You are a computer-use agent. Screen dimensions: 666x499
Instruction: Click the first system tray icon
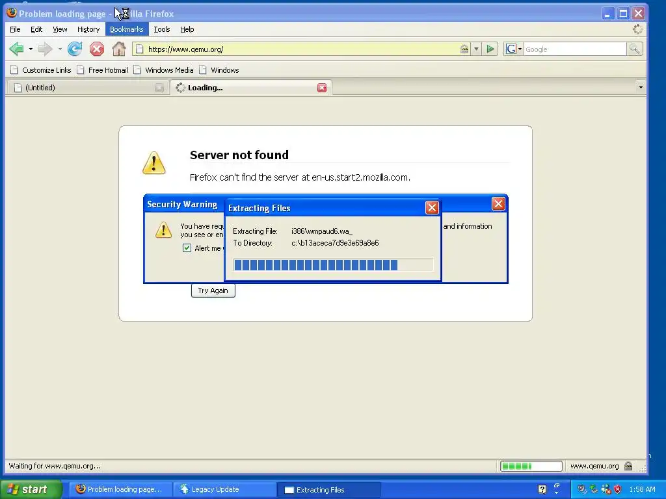[x=582, y=489]
